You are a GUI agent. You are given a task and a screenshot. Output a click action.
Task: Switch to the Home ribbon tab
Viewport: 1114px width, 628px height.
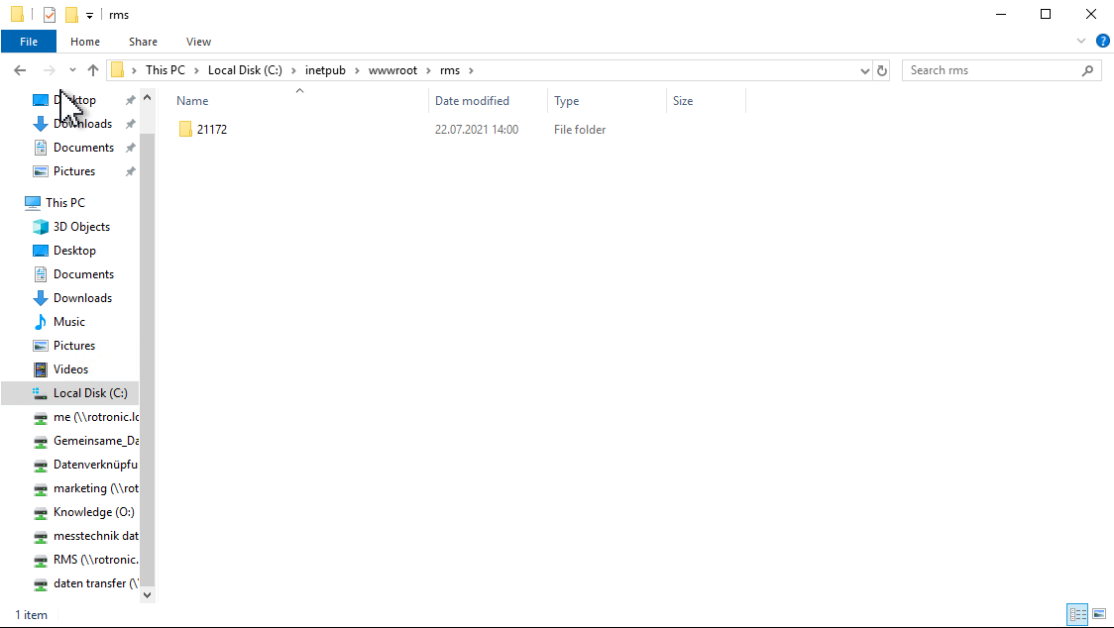pos(85,42)
